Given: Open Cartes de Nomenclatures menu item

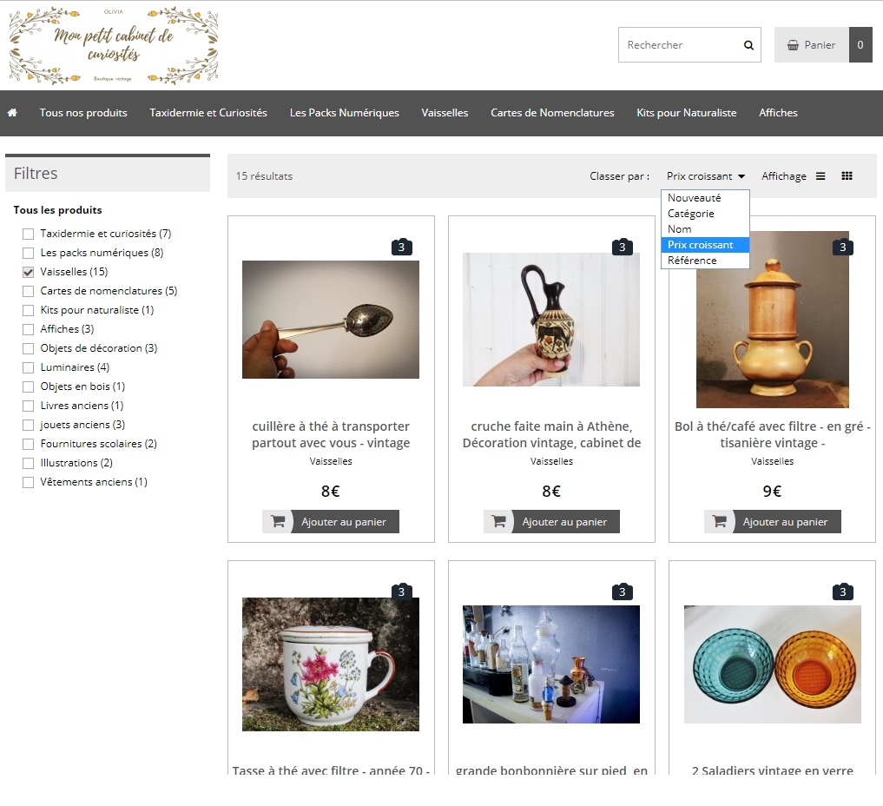Looking at the screenshot, I should pyautogui.click(x=552, y=113).
